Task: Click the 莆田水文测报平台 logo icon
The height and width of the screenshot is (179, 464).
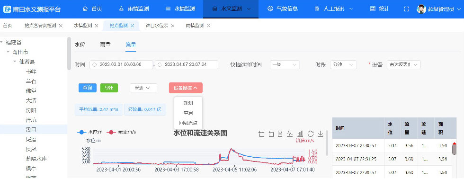Action: [8, 9]
